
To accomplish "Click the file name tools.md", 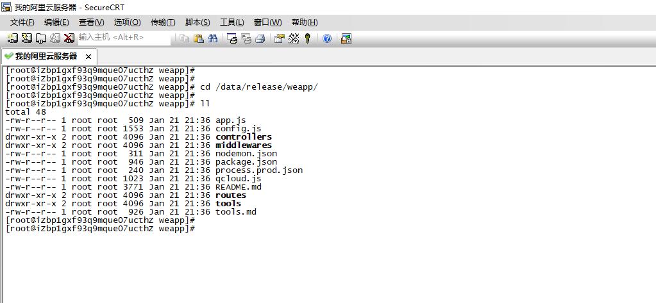I will tap(235, 212).
